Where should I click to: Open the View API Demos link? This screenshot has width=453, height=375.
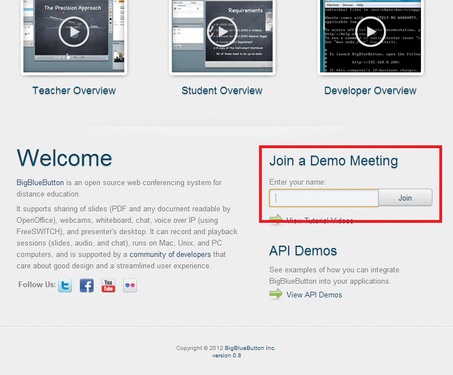[x=314, y=295]
